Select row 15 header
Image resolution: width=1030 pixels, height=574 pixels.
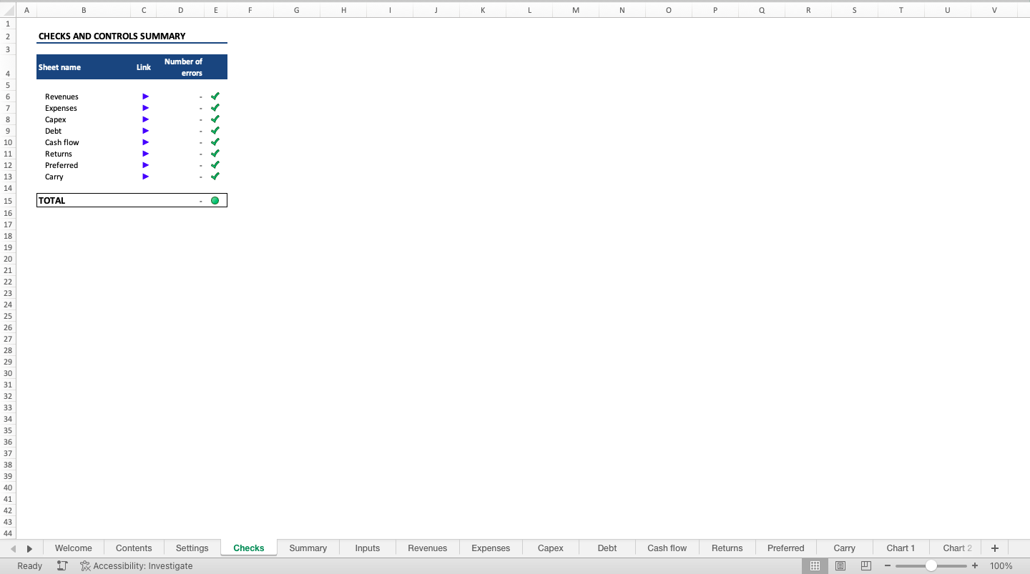click(8, 201)
